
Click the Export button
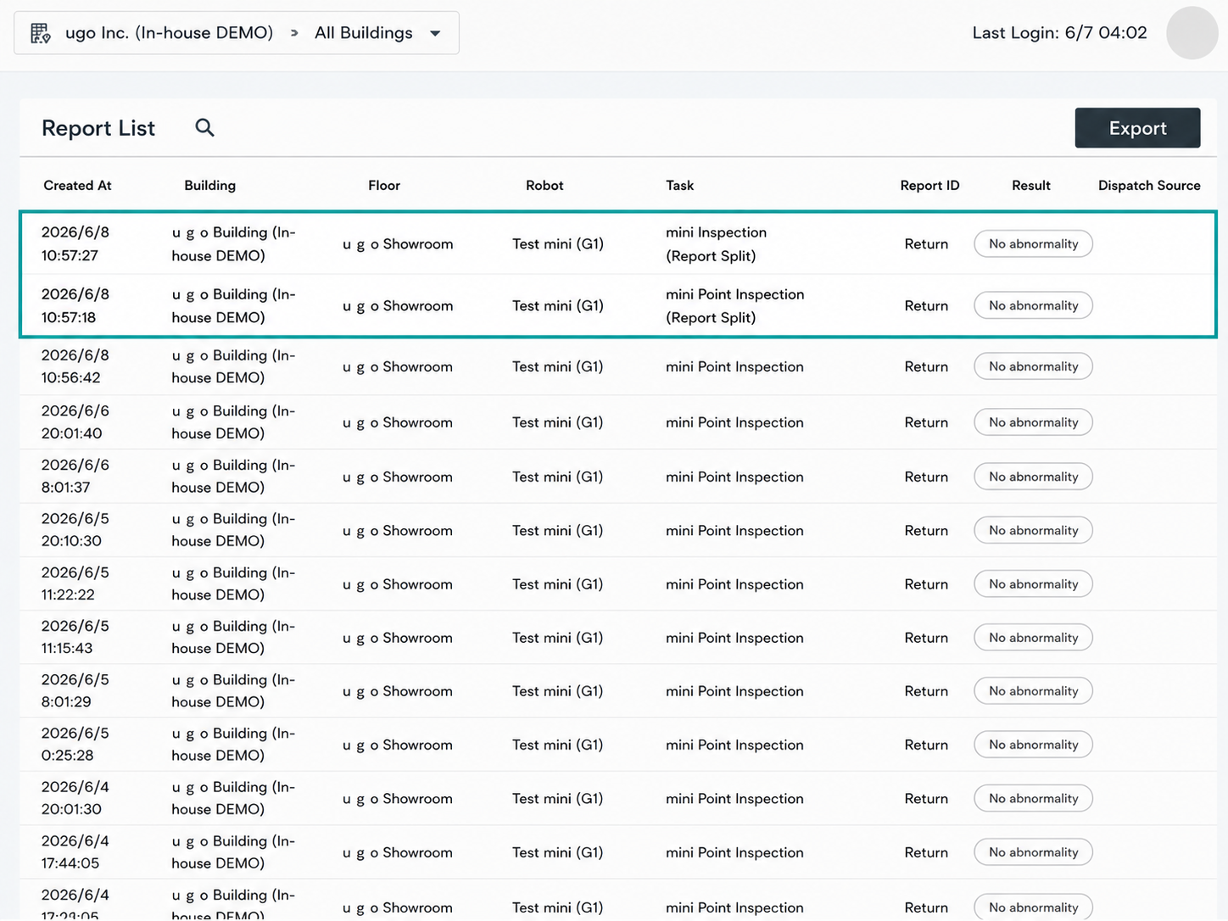pyautogui.click(x=1137, y=128)
